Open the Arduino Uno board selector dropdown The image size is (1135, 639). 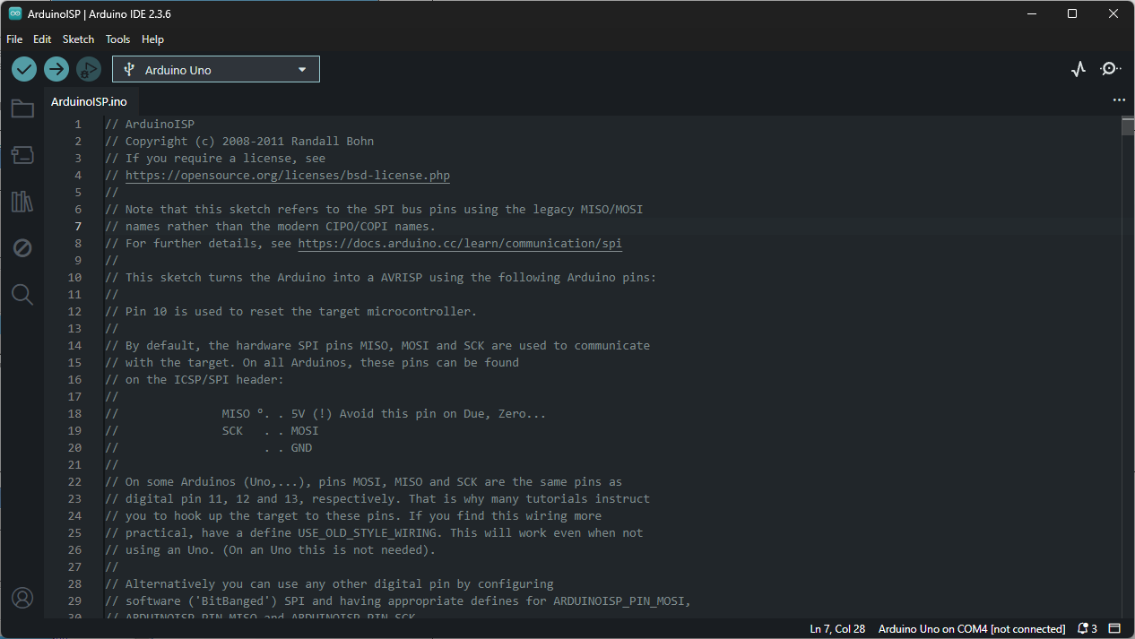[215, 68]
